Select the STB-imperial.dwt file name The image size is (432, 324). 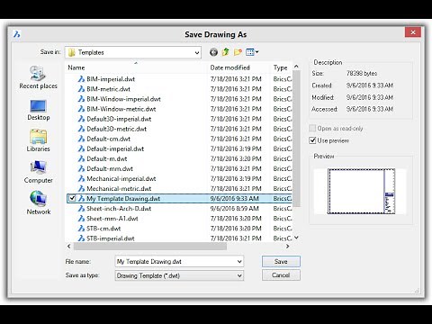(x=111, y=238)
